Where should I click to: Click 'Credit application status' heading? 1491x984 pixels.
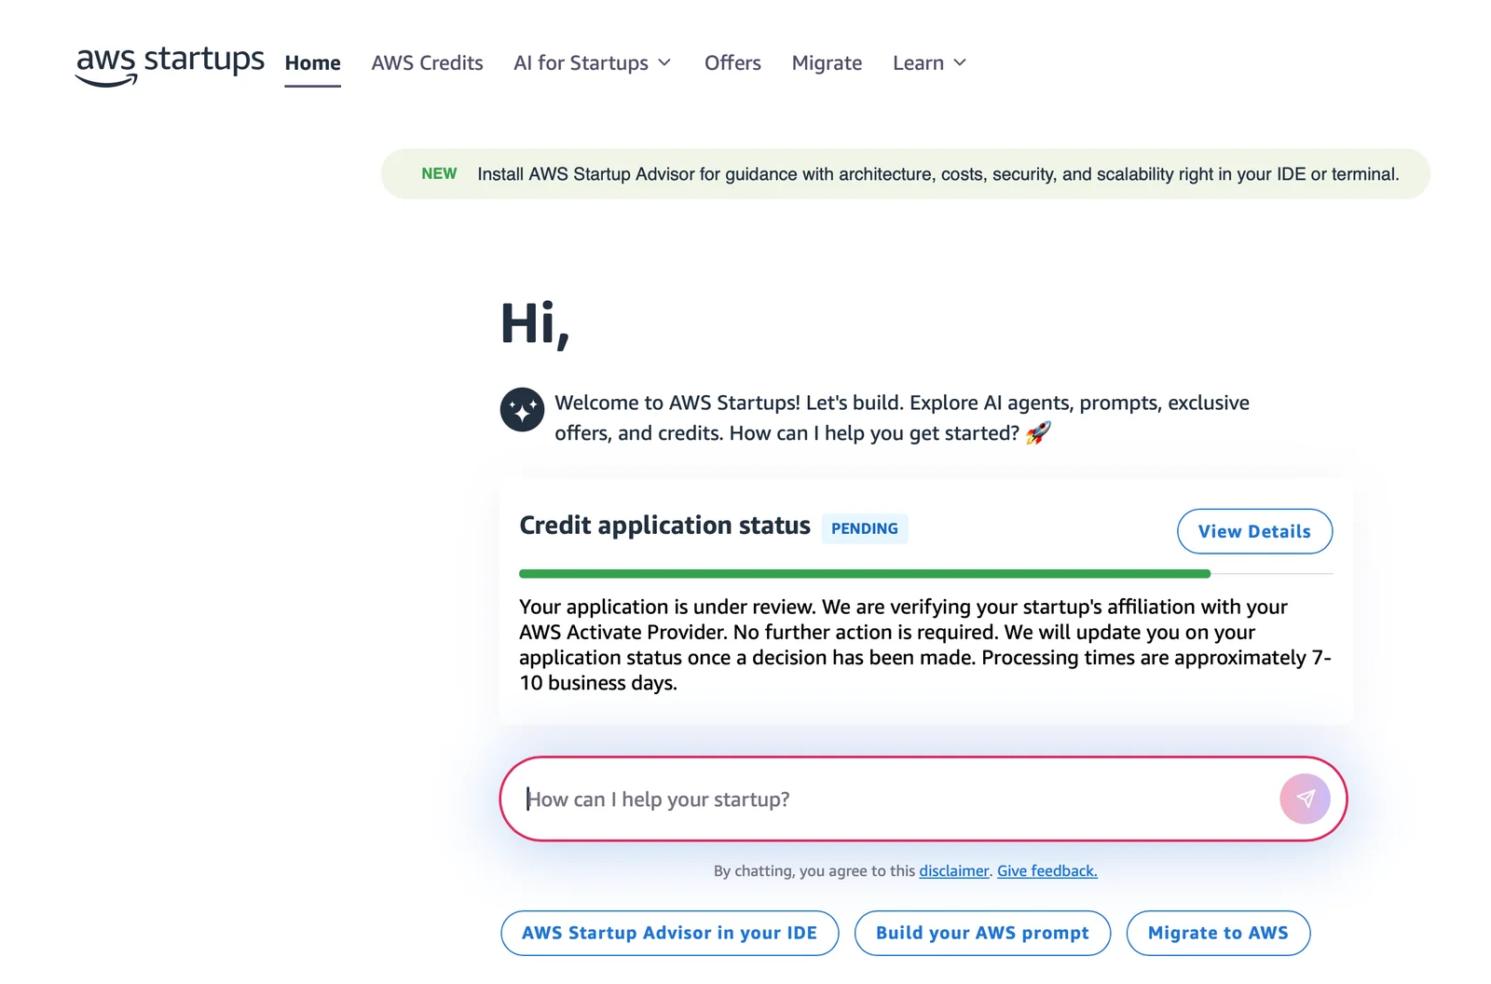[x=664, y=526]
